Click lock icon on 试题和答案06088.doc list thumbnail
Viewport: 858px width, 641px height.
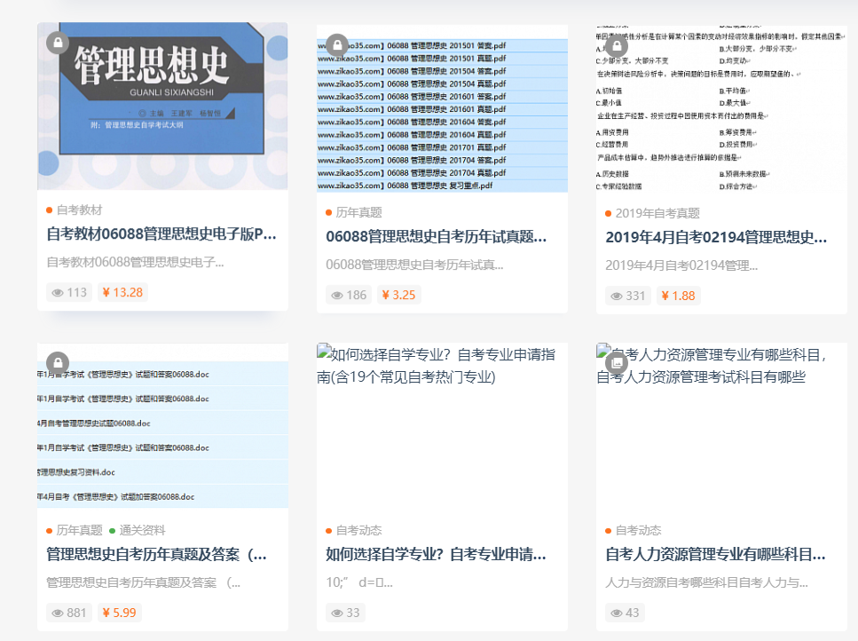(58, 362)
